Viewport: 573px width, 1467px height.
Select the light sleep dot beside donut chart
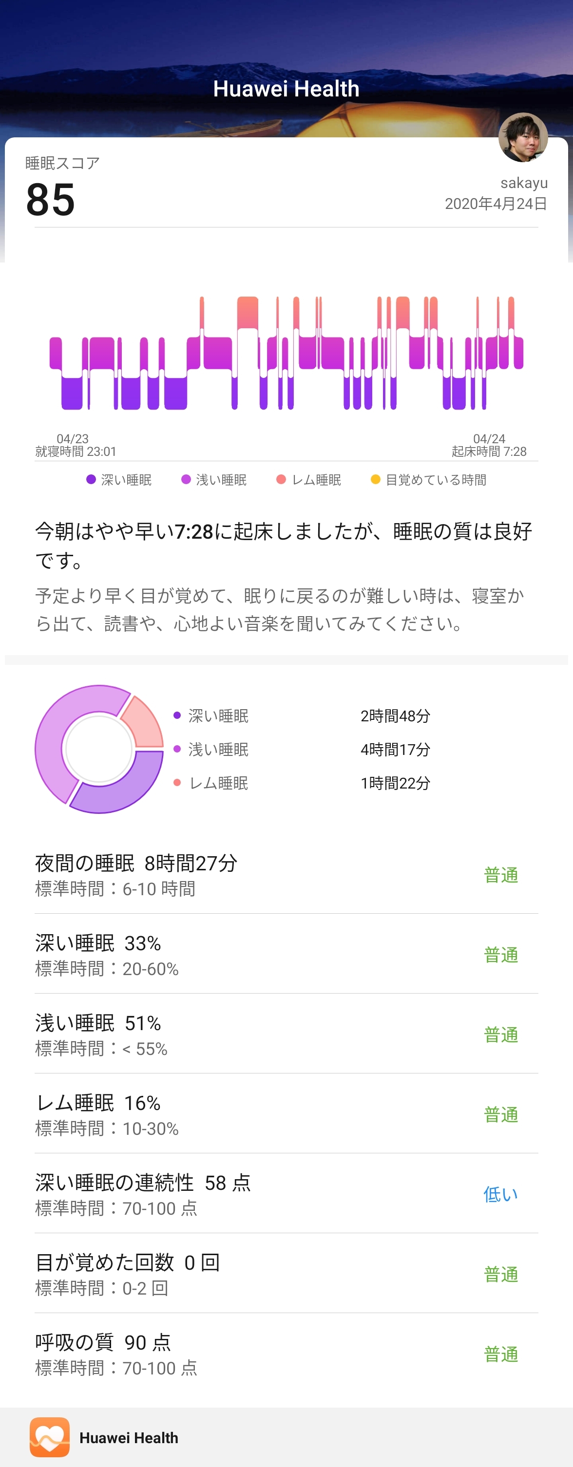coord(177,749)
